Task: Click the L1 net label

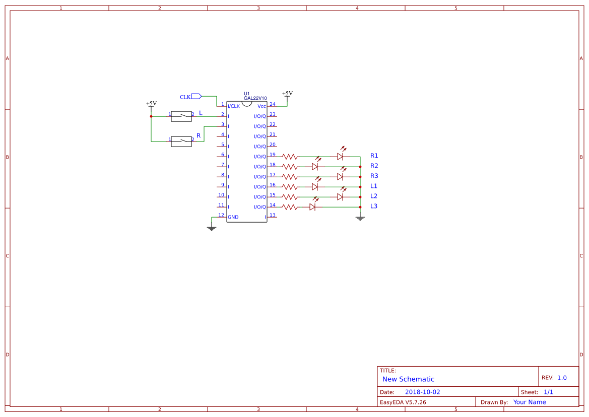Action: tap(374, 186)
